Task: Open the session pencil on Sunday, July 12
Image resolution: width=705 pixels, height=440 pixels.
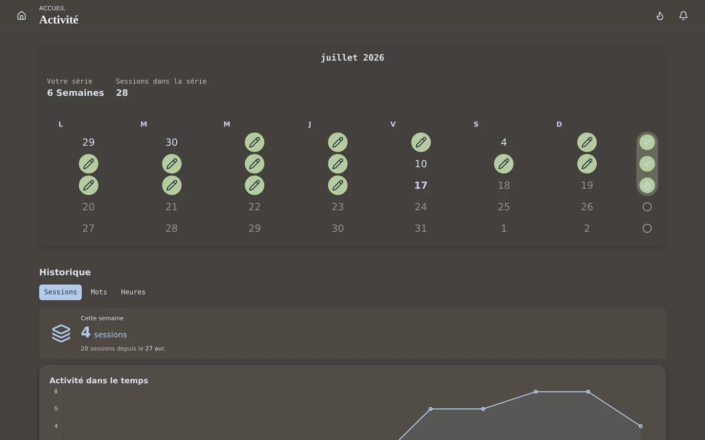Action: (x=587, y=164)
